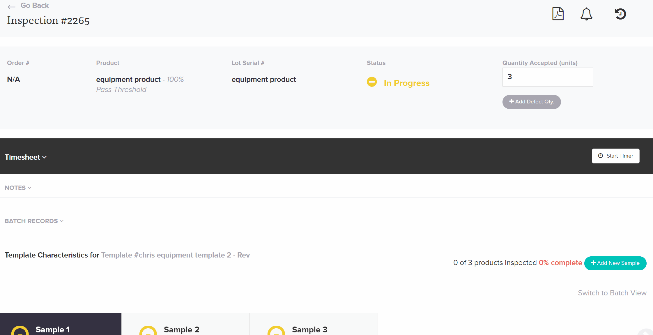Export inspection as PDF
Screen dimensions: 653x335
[557, 14]
